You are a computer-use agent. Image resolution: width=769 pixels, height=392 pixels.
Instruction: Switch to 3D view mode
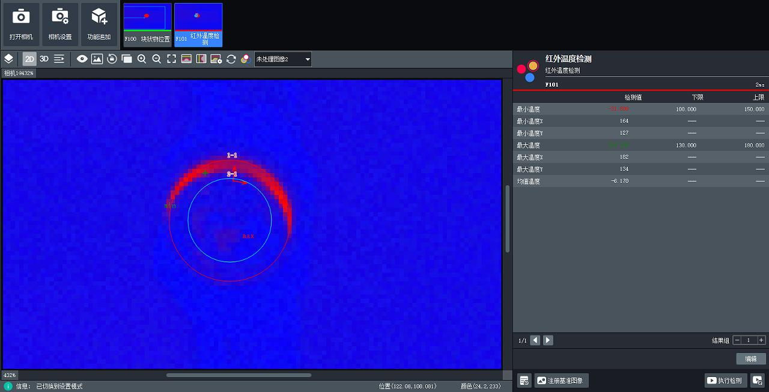(x=44, y=59)
